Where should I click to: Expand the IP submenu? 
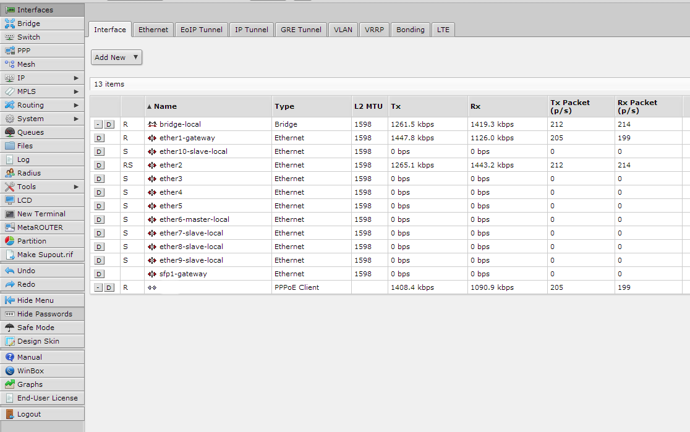[x=42, y=78]
